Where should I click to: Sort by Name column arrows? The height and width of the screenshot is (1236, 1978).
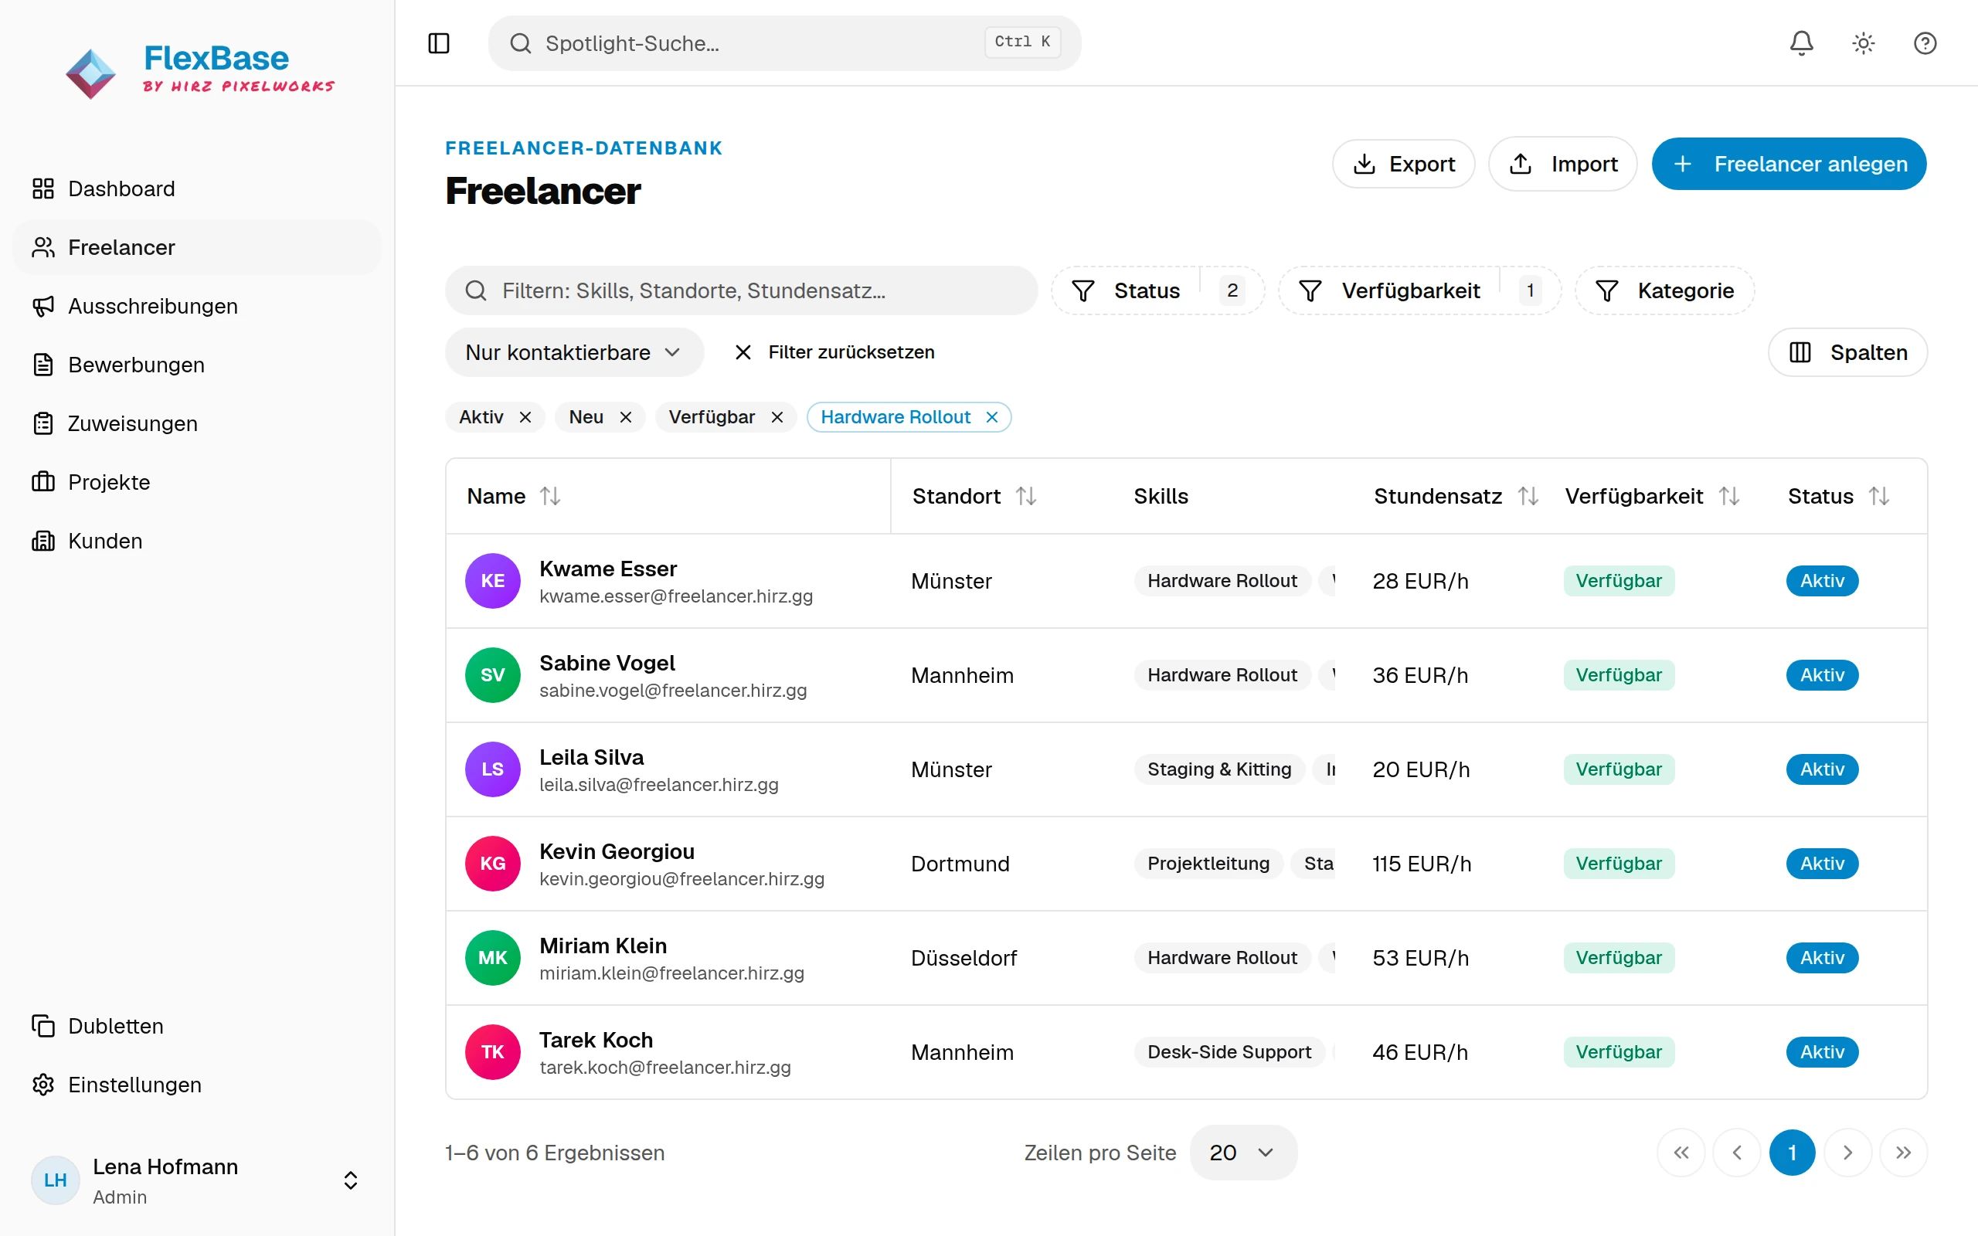[550, 496]
